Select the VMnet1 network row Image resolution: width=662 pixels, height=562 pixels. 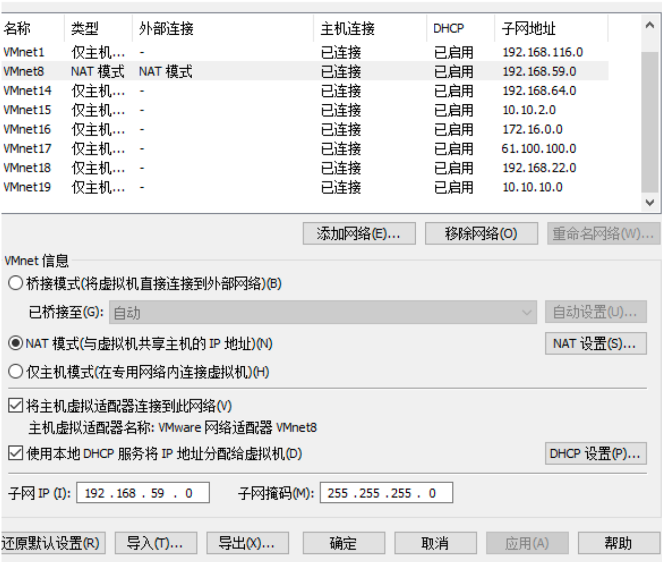[24, 52]
